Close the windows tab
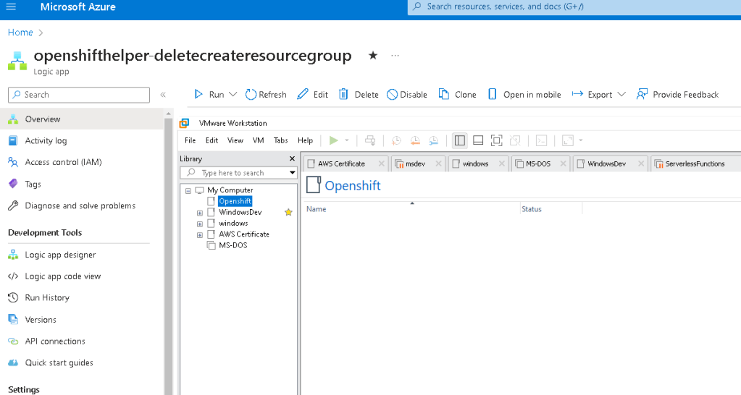Viewport: 741px width, 395px height. coord(501,163)
